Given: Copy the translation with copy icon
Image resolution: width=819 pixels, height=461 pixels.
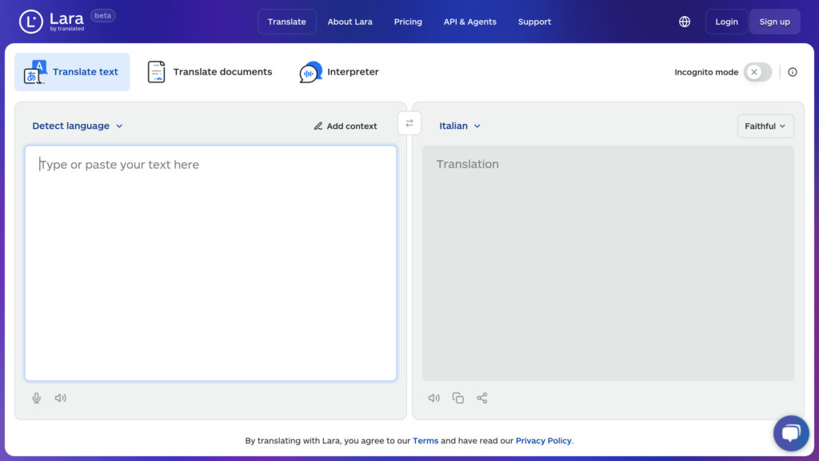Looking at the screenshot, I should pyautogui.click(x=458, y=398).
